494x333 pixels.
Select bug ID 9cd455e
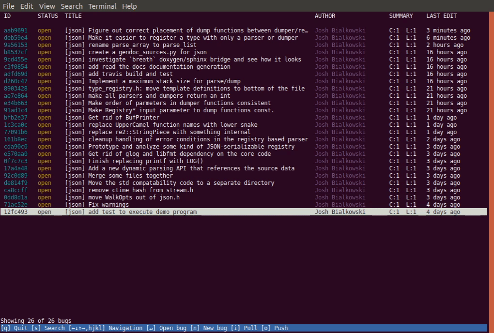pos(15,60)
